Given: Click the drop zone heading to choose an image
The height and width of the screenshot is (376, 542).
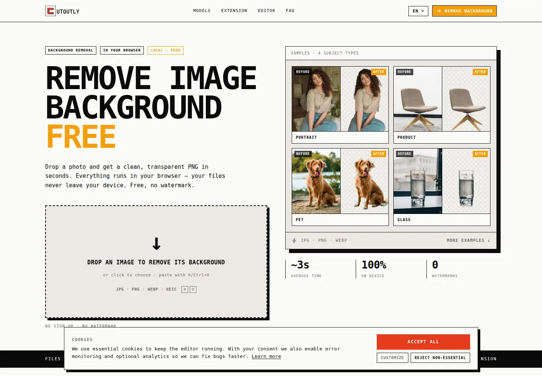Looking at the screenshot, I should click(156, 262).
